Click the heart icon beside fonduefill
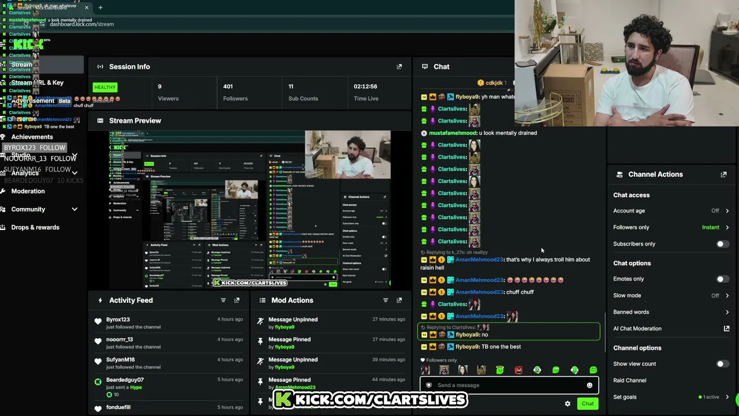Screen dimensions: 739x416 (x=98, y=408)
